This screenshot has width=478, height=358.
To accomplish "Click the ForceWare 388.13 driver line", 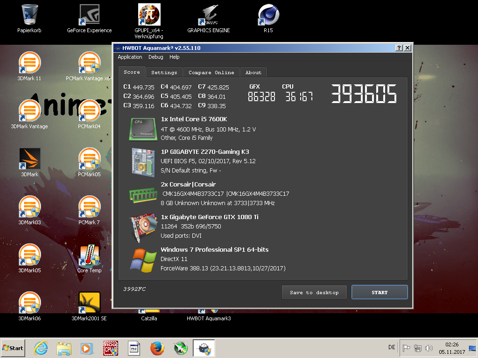I will (x=223, y=268).
